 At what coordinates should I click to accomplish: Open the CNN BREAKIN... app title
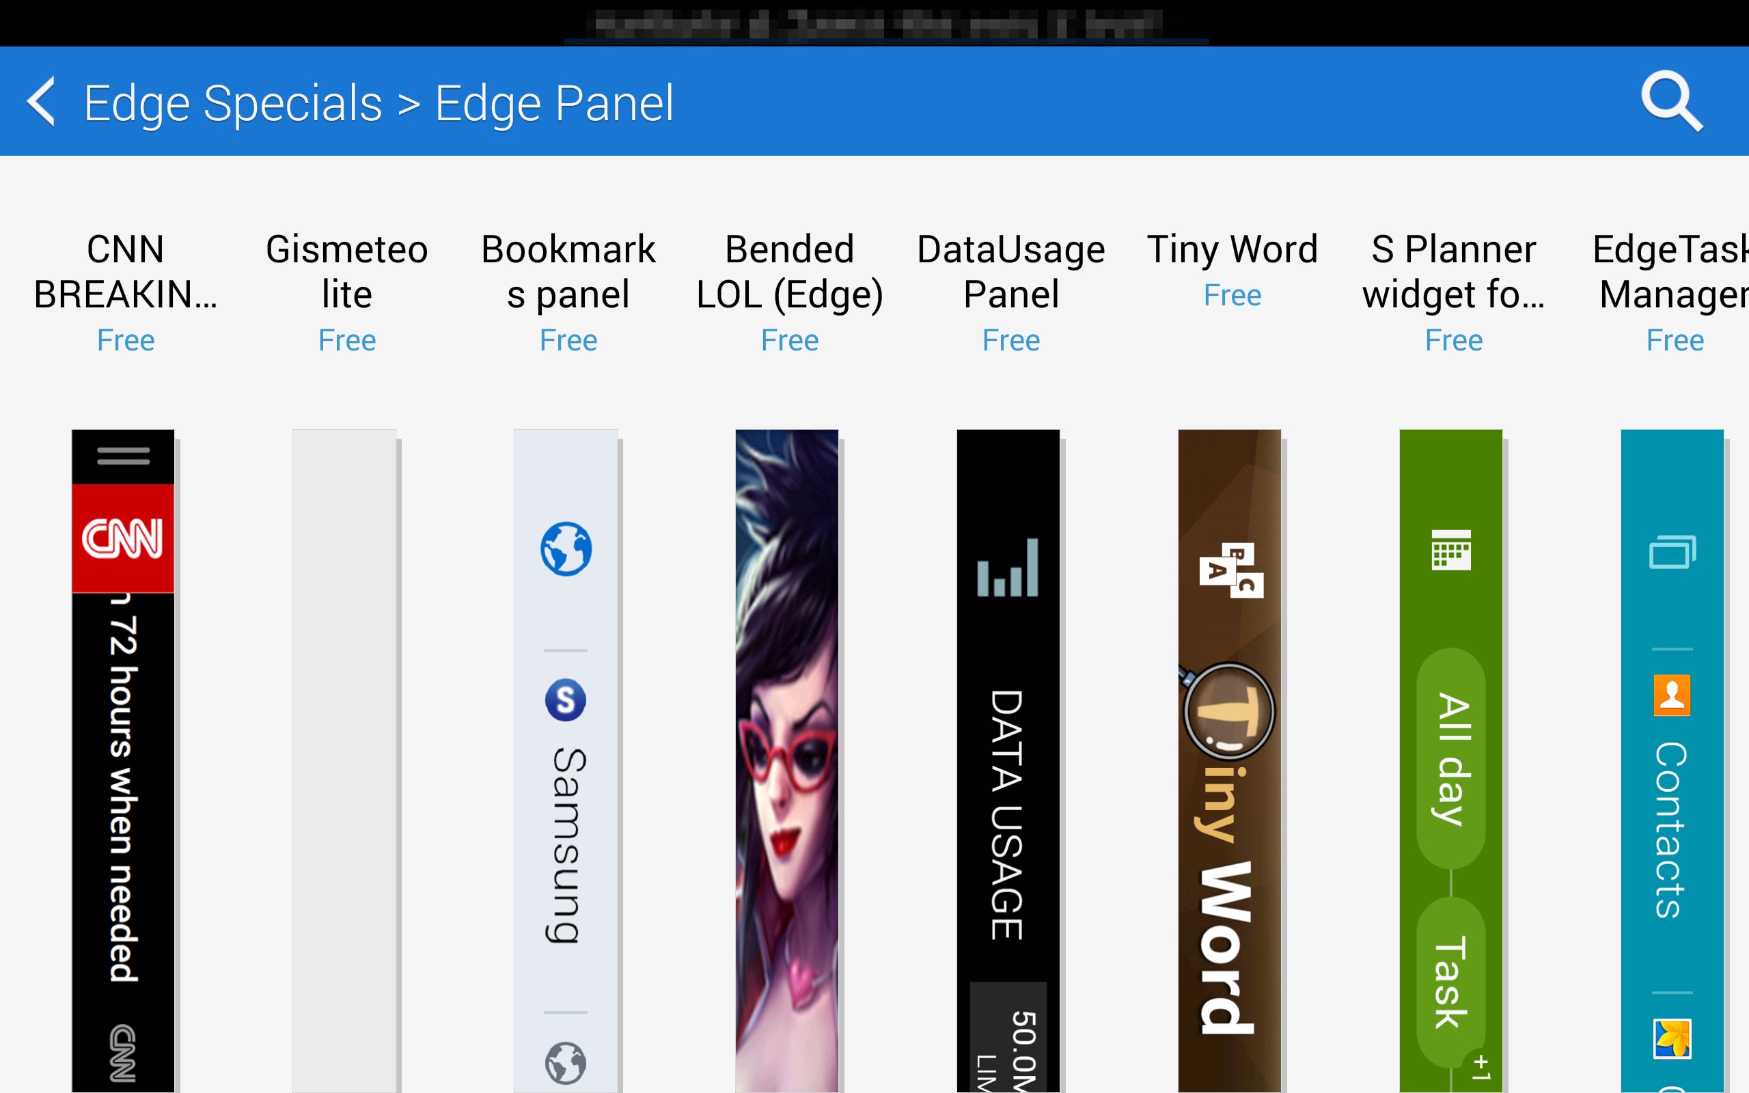[125, 272]
